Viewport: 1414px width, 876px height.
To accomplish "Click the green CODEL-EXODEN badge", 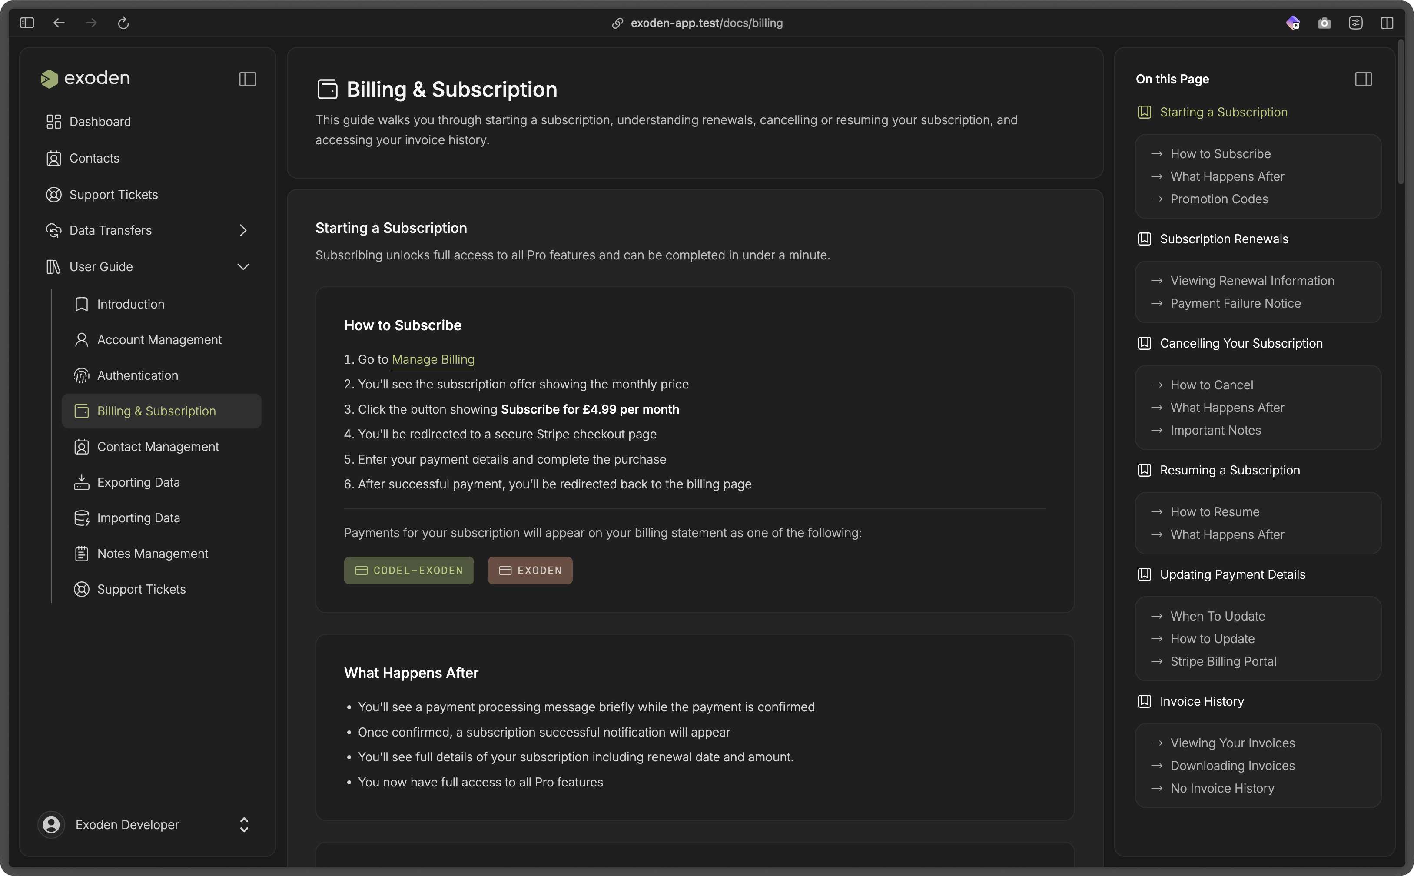I will 408,571.
